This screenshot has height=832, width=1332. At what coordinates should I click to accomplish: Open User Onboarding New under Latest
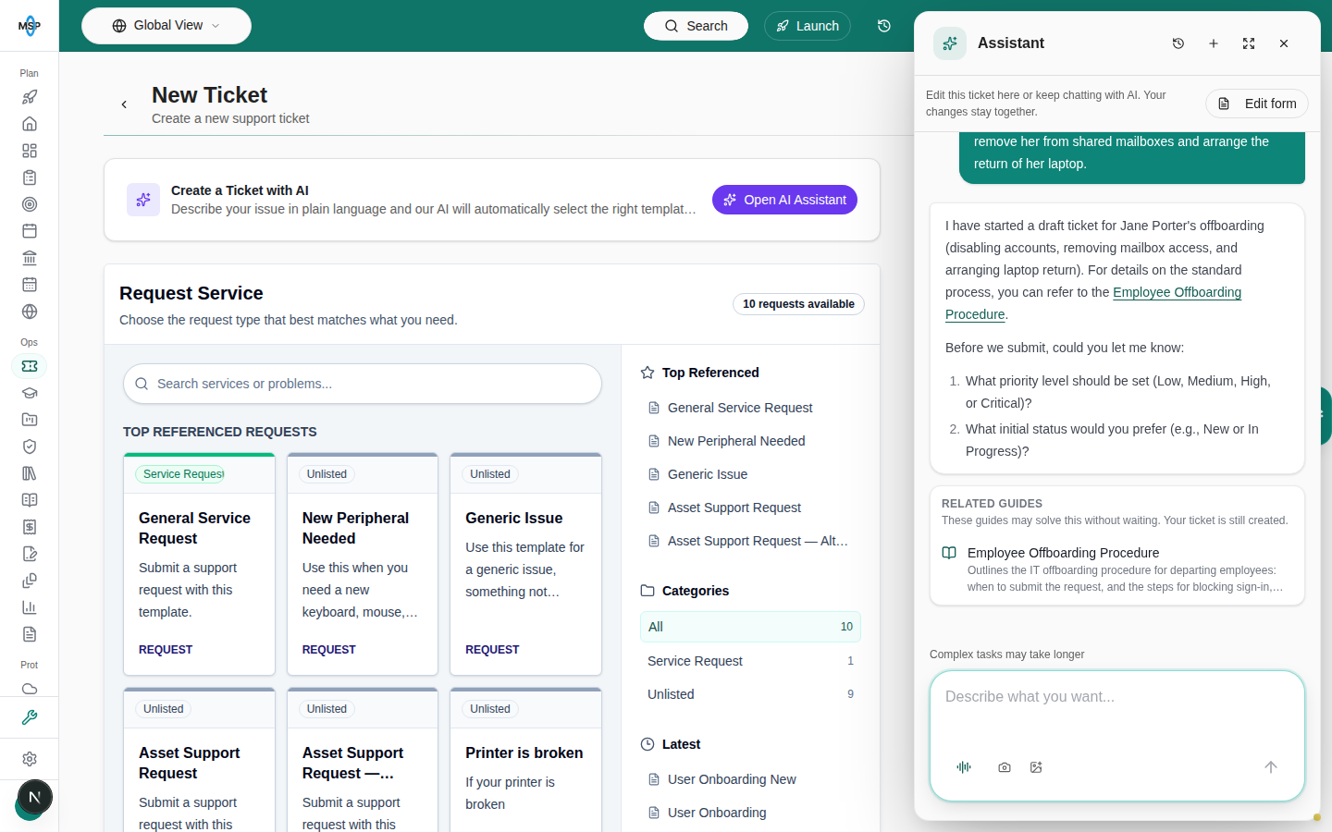point(732,779)
